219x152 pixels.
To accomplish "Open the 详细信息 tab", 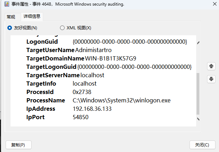I will pyautogui.click(x=32, y=16).
